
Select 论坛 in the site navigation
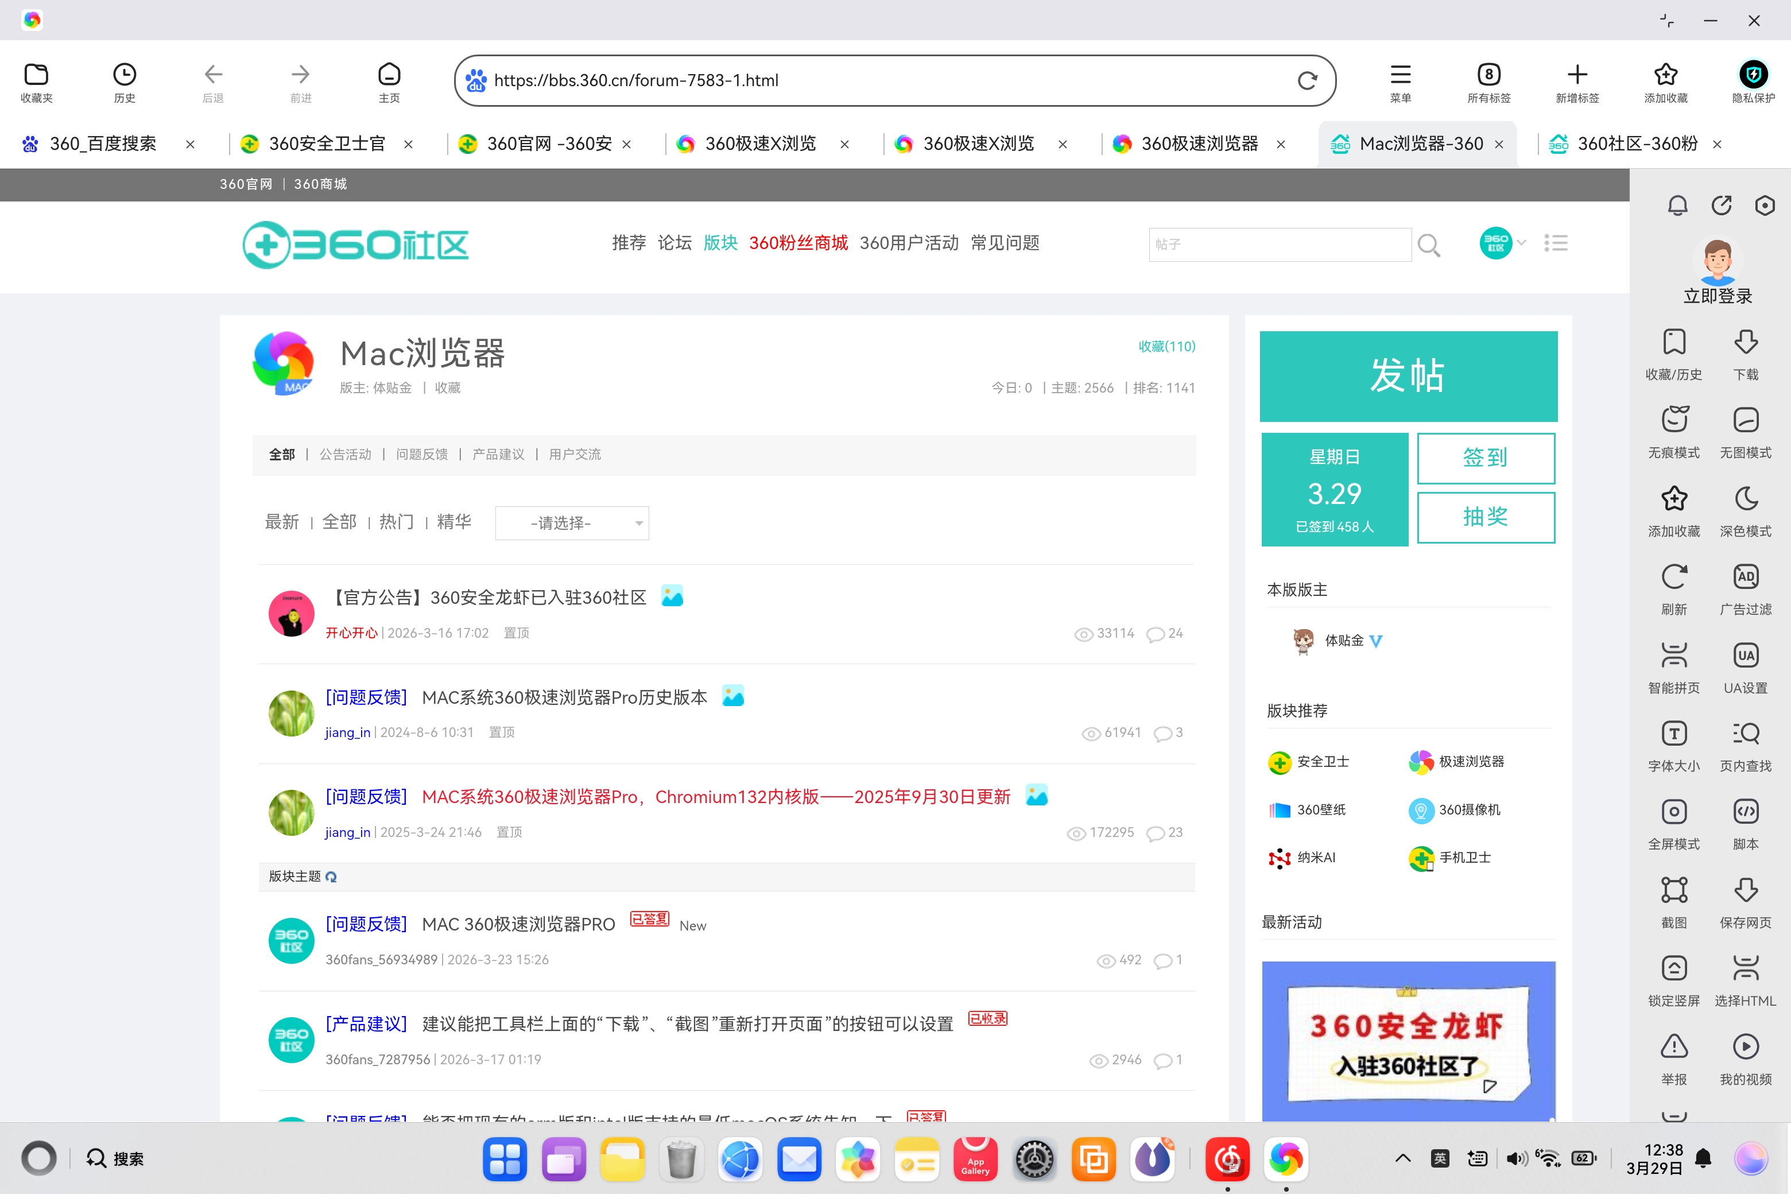coord(674,243)
